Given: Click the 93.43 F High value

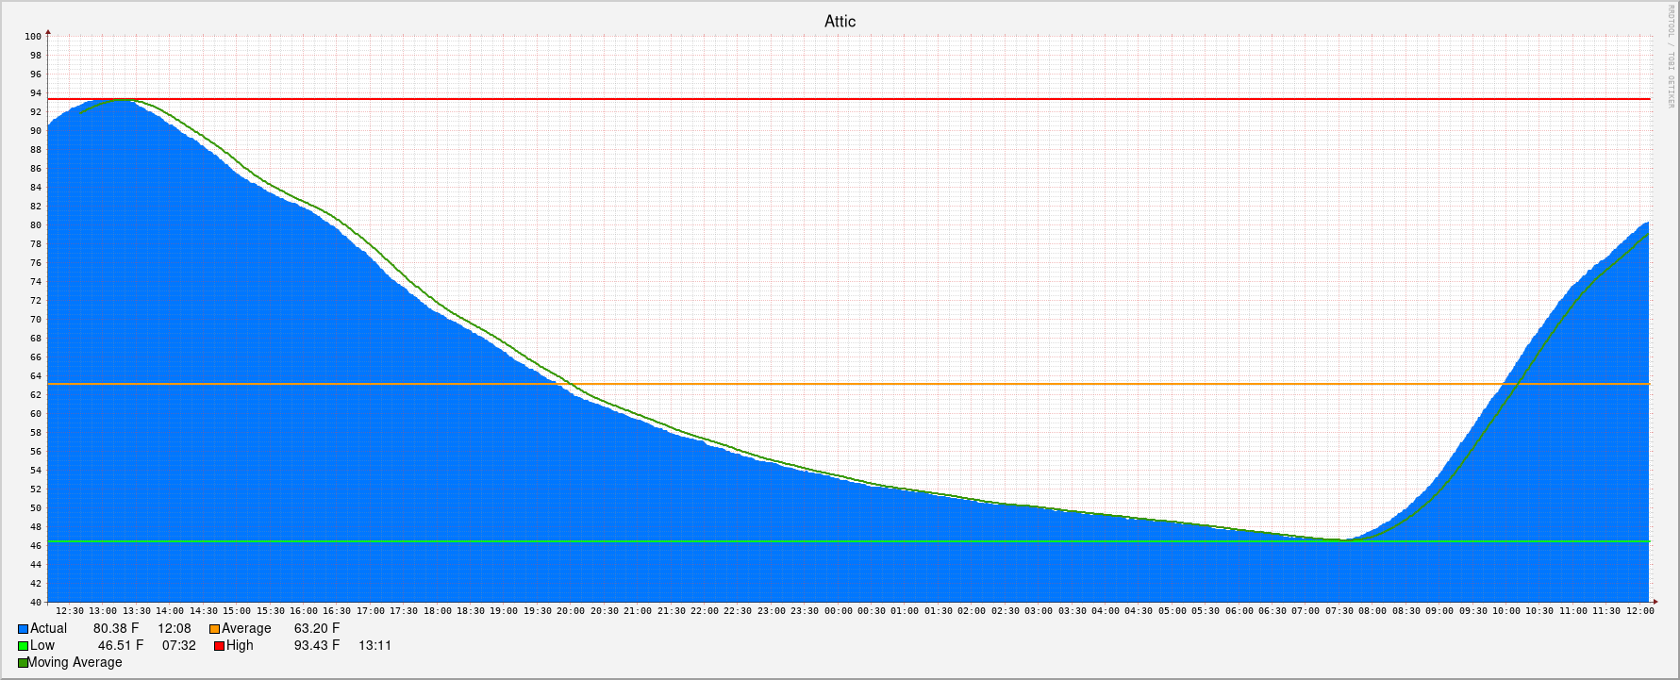Looking at the screenshot, I should [317, 646].
